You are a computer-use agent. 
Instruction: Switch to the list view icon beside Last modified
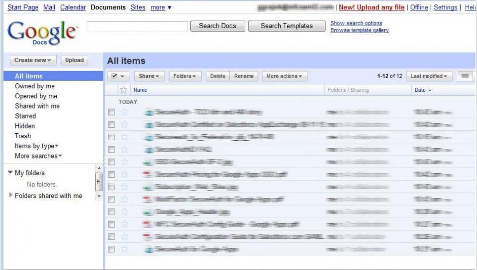[x=465, y=76]
